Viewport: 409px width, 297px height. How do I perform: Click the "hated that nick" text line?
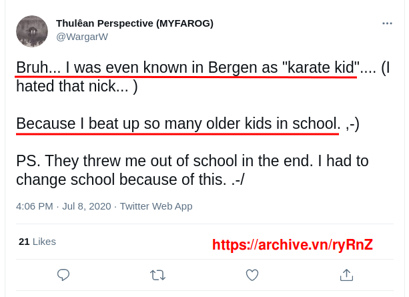(77, 86)
